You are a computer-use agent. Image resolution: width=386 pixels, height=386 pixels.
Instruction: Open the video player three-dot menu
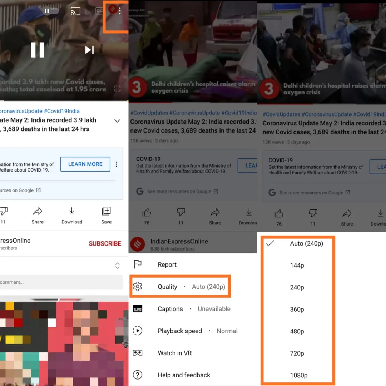pyautogui.click(x=120, y=11)
